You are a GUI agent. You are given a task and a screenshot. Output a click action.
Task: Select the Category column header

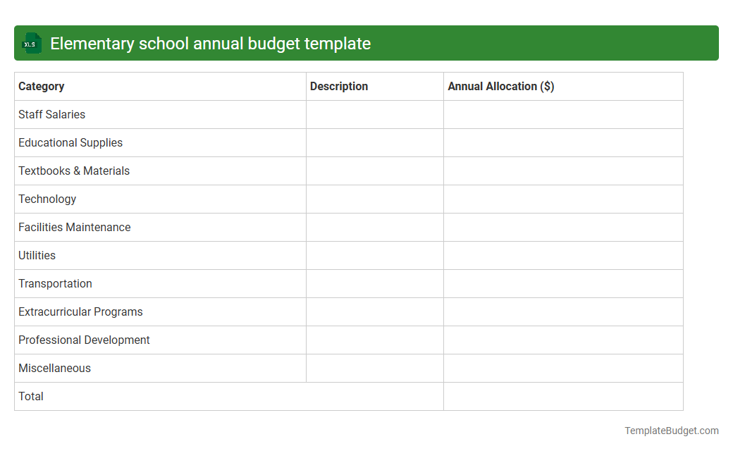[42, 86]
